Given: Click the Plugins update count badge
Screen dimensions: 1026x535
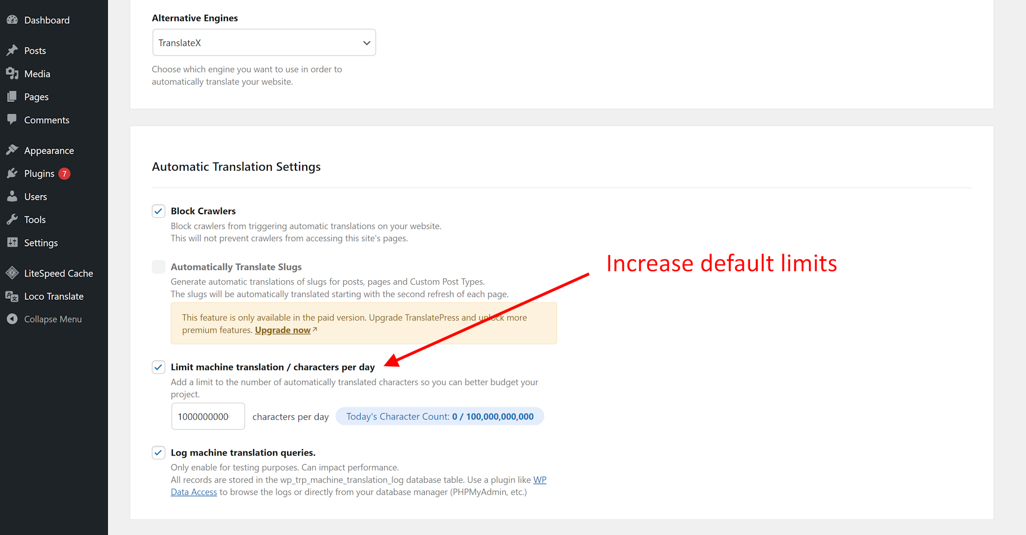Looking at the screenshot, I should point(64,174).
